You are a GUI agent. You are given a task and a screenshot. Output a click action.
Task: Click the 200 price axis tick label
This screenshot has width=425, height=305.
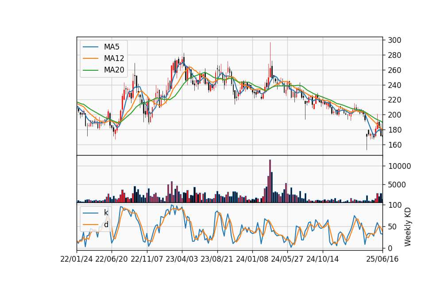394,115
